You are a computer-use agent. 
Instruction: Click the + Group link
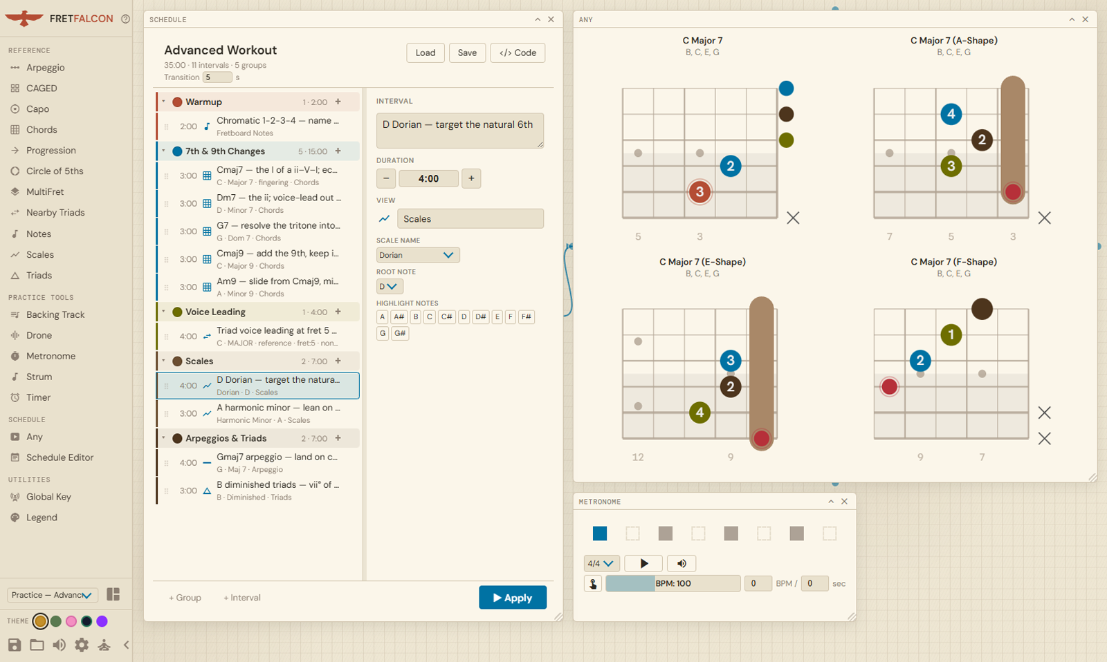pos(185,598)
